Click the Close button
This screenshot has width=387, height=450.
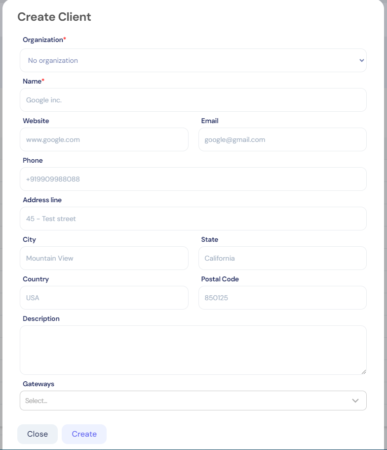37,434
